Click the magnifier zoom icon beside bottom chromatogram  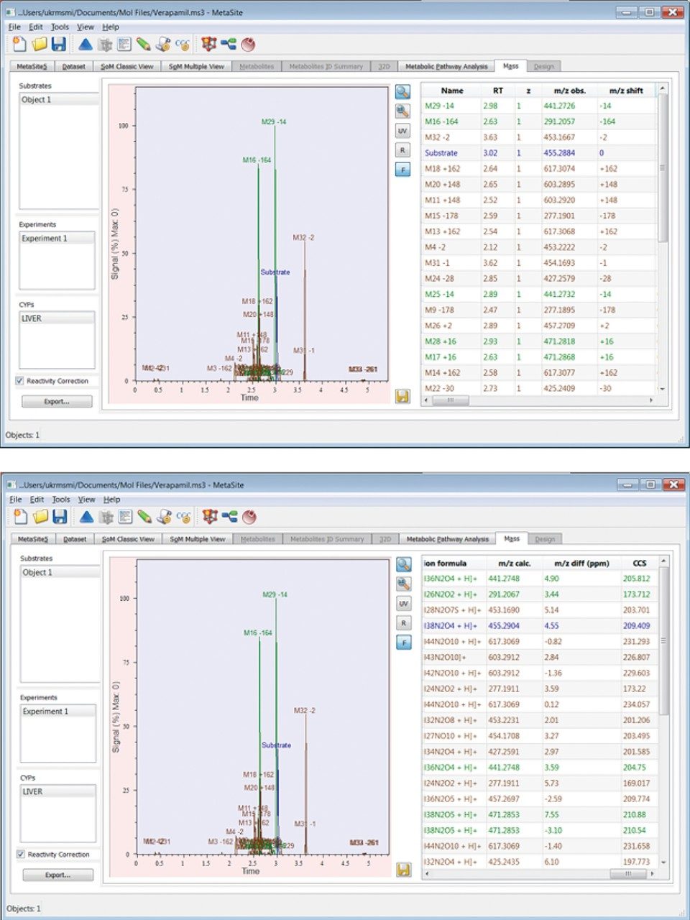[x=404, y=565]
